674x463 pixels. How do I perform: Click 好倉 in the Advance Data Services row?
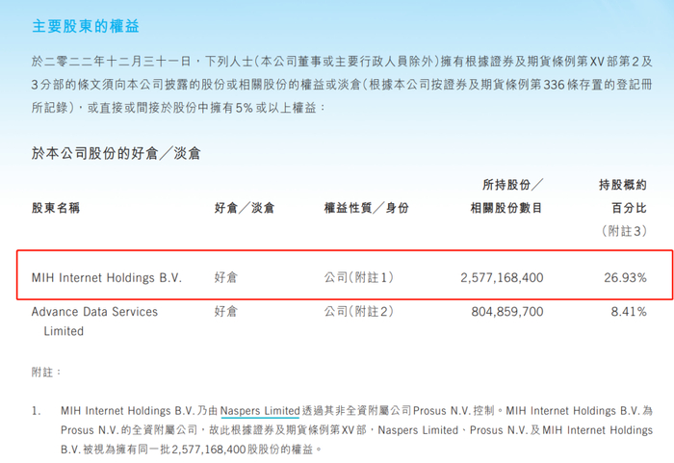[x=226, y=311]
